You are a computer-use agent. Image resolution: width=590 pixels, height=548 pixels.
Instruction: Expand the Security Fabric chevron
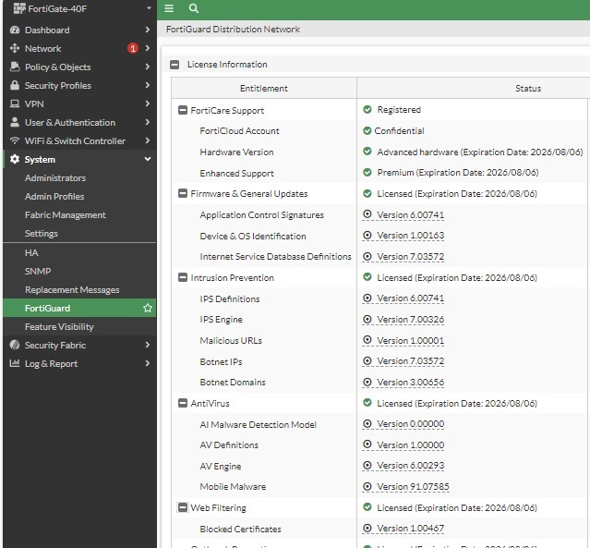pos(148,345)
